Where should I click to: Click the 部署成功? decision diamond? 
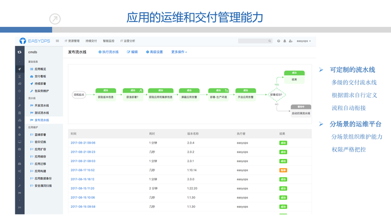coord(277,95)
